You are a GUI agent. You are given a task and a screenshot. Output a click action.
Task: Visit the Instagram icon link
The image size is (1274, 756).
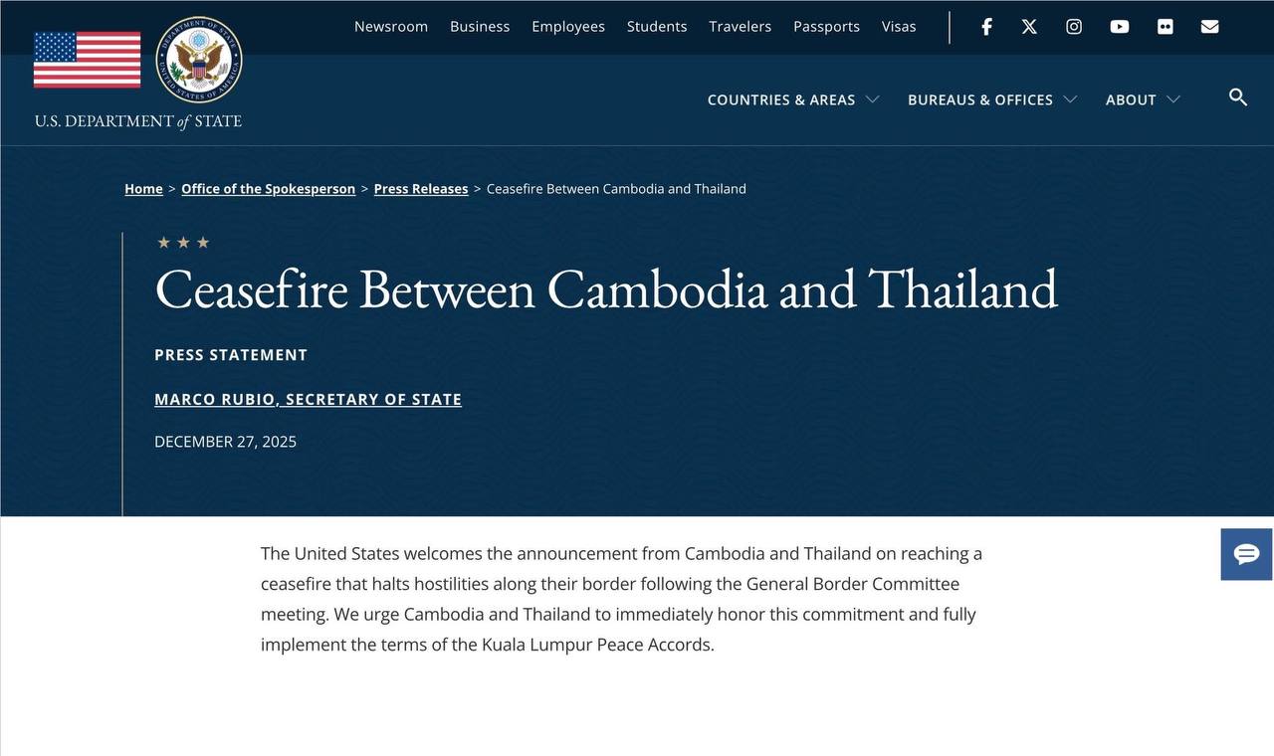click(x=1074, y=27)
